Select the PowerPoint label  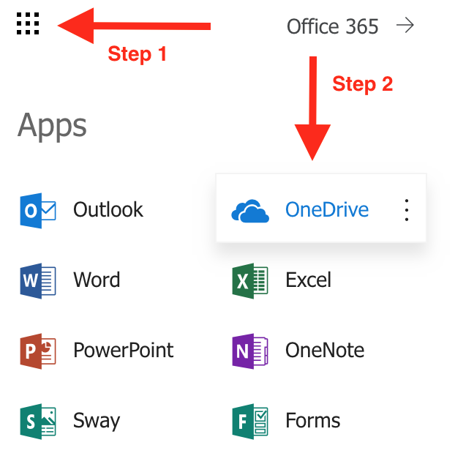[124, 350]
